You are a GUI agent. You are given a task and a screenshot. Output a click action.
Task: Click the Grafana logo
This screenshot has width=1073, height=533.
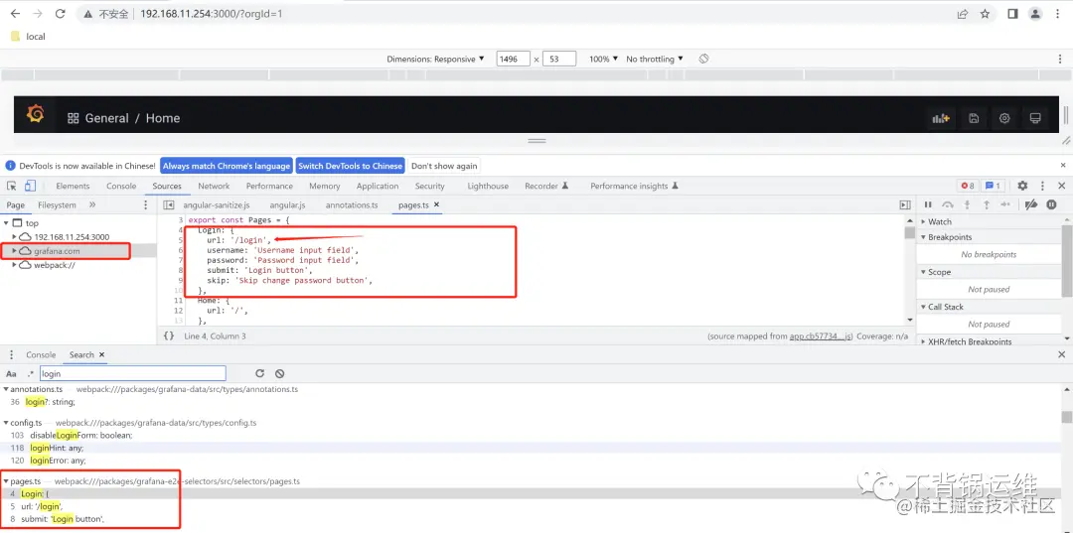coord(35,114)
